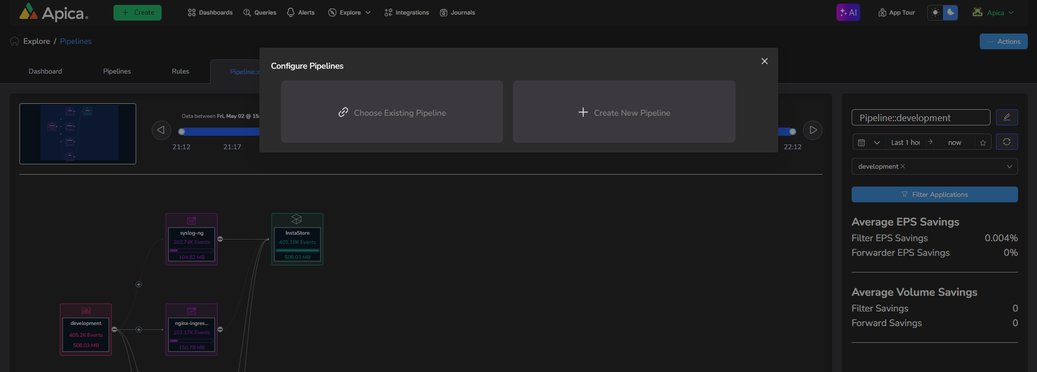Open the AI assistant button
Screen dimensions: 1037x372
point(848,12)
